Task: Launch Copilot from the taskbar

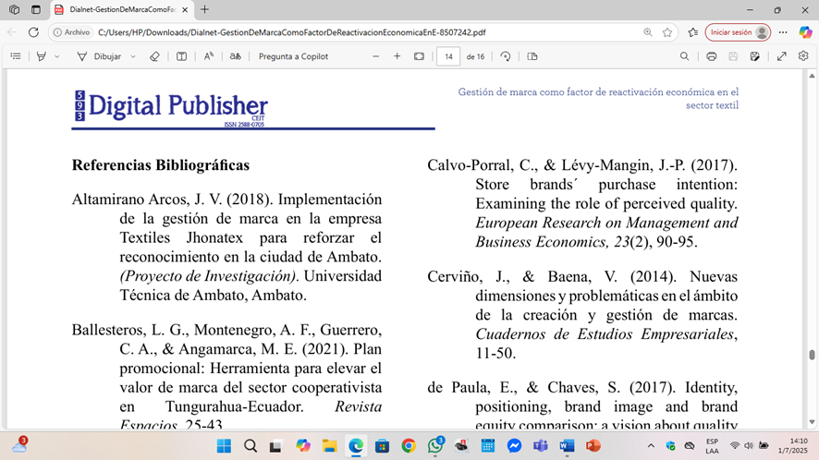Action: pyautogui.click(x=303, y=446)
